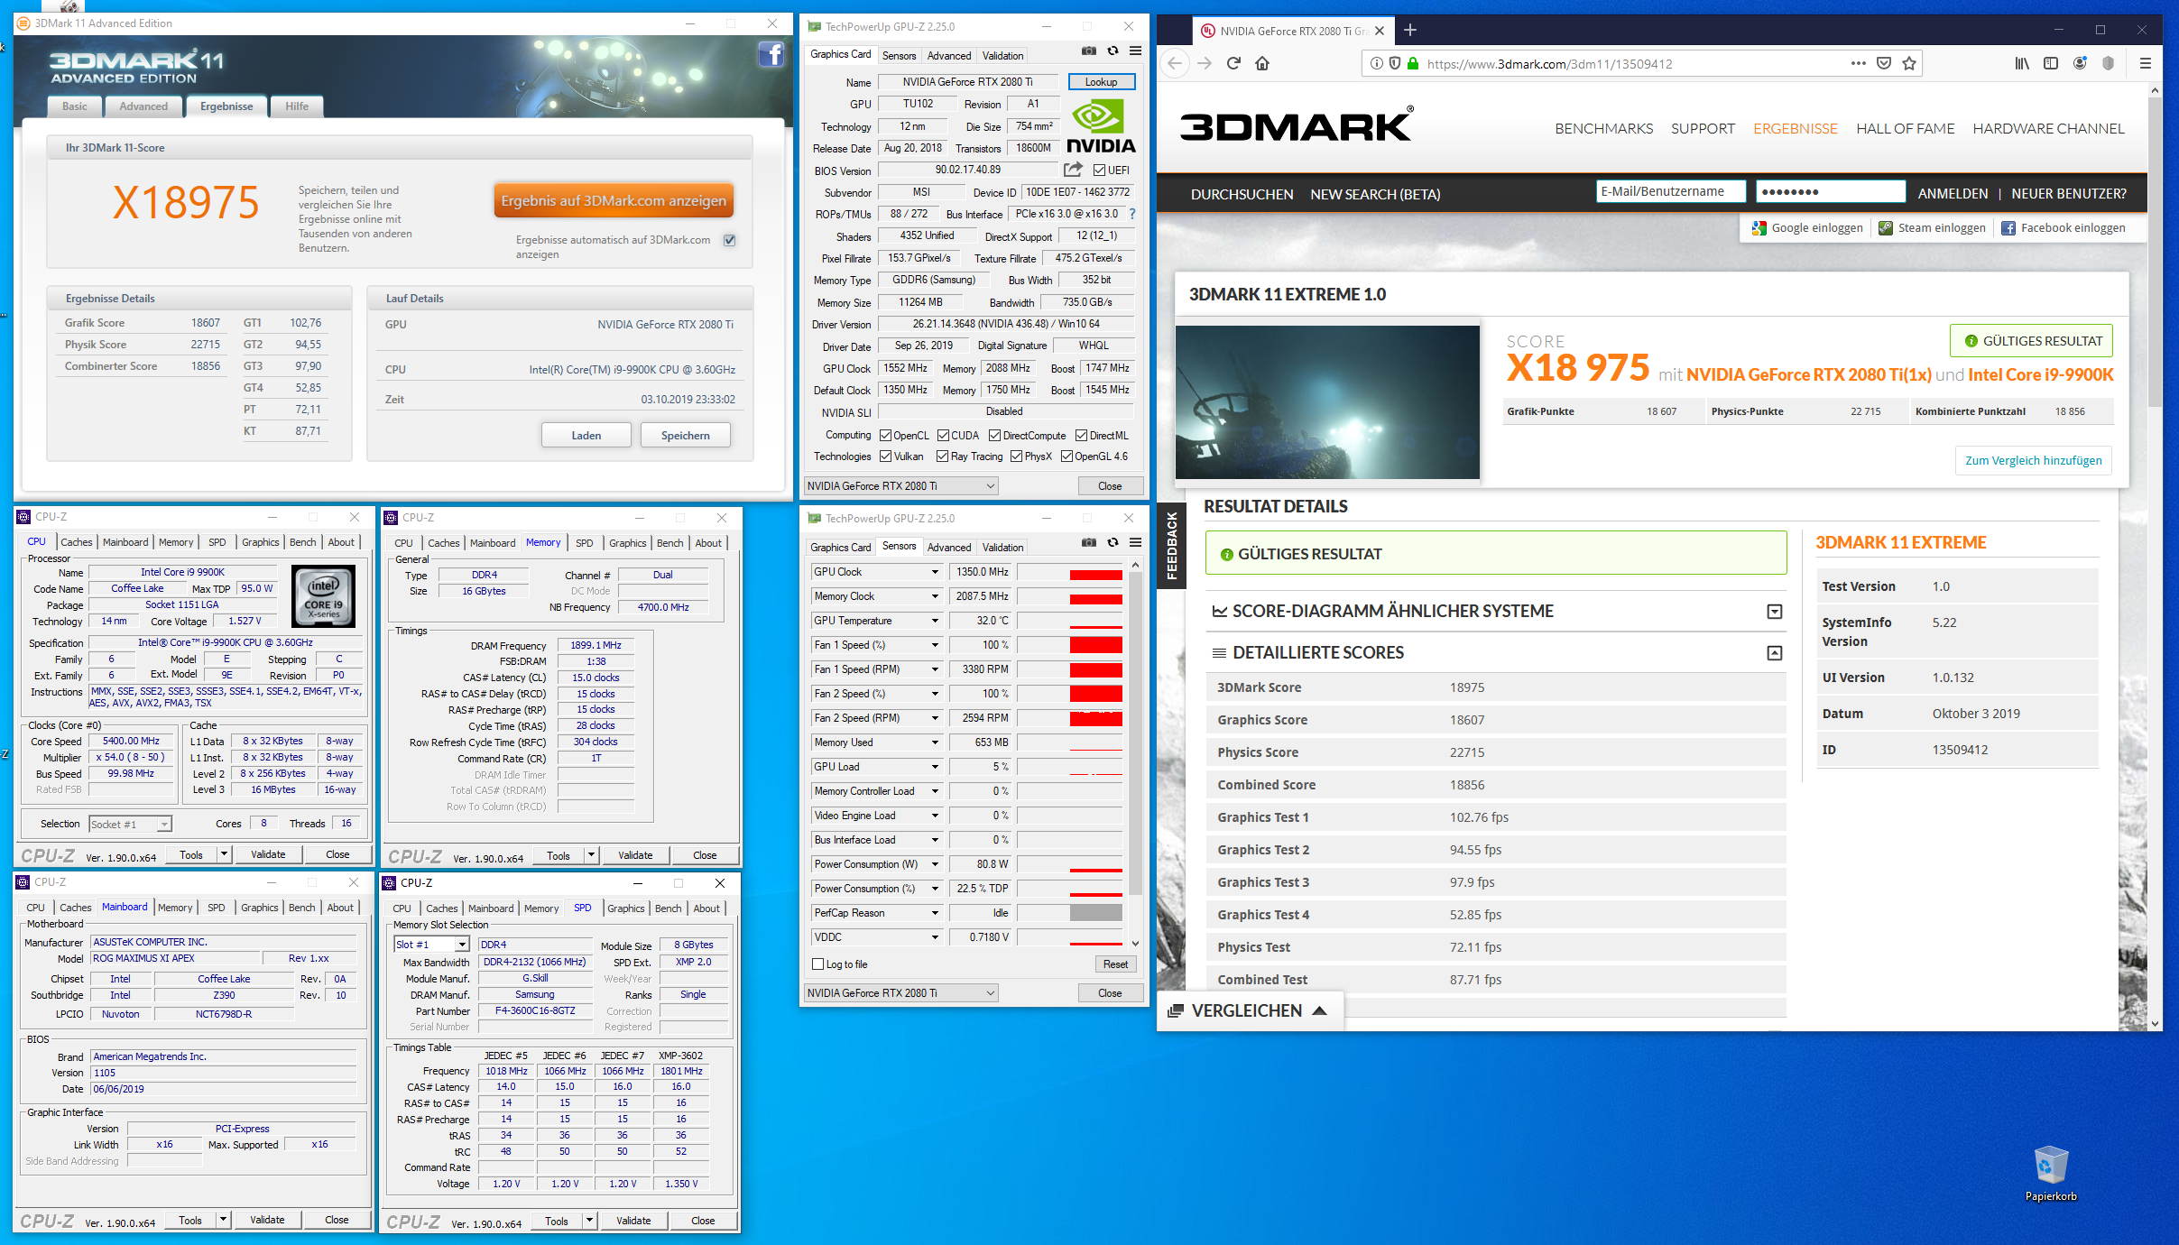Screen dimensions: 2179x1245
Task: Open GPU Temperature sensor dropdown arrow
Action: click(x=935, y=621)
